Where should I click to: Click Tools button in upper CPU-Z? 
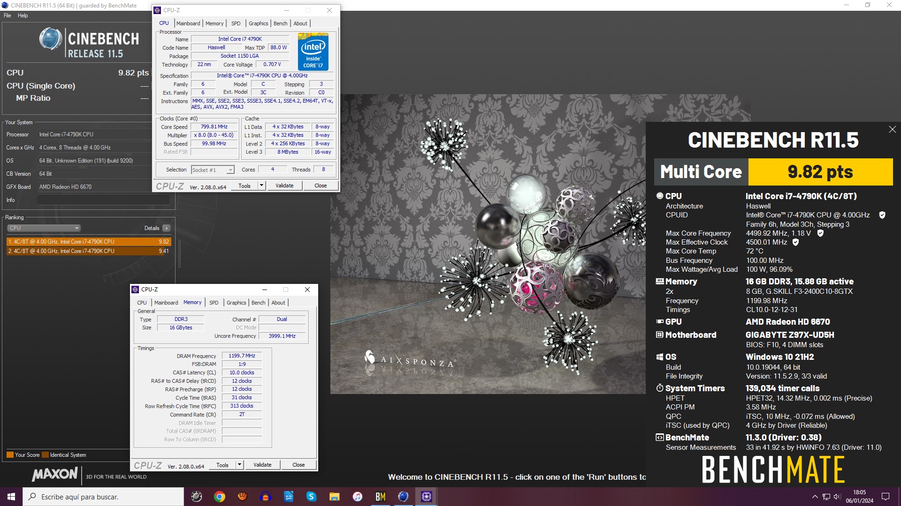coord(244,186)
